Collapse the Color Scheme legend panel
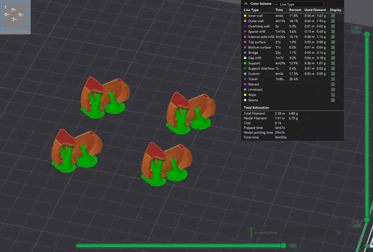The width and height of the screenshot is (373, 252). (246, 4)
